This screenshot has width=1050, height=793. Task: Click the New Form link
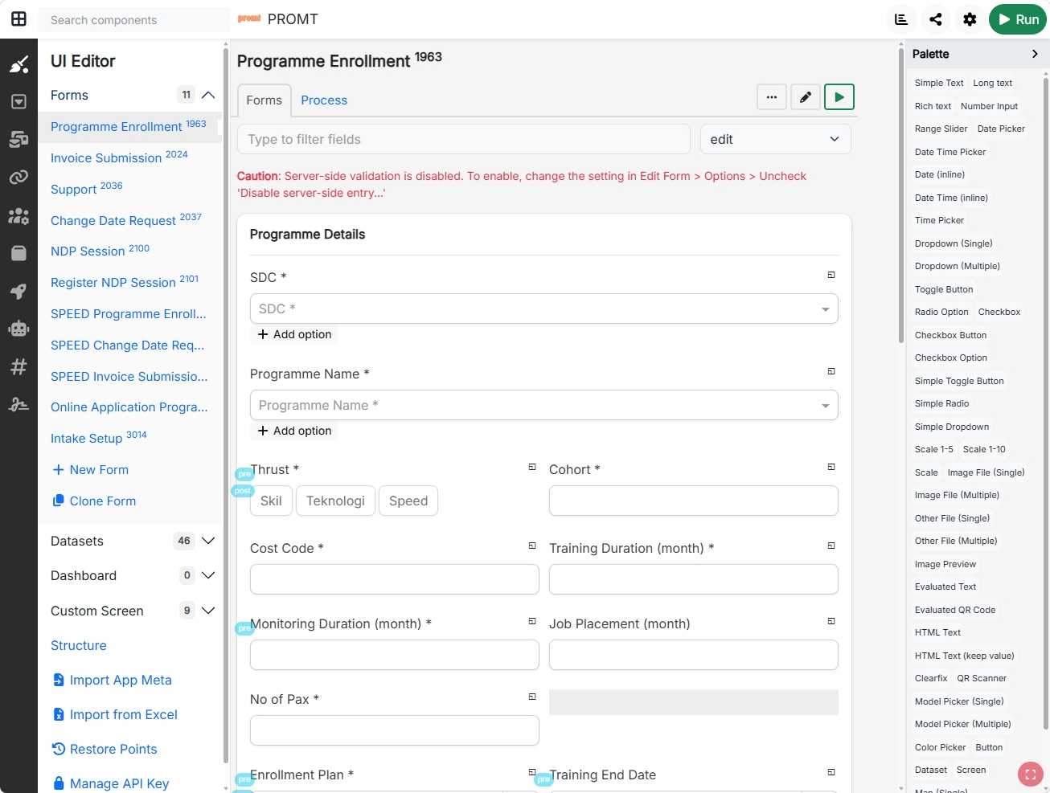coord(90,469)
